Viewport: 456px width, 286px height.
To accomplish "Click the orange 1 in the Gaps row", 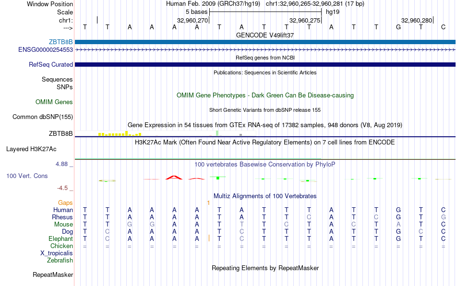I will pos(208,203).
